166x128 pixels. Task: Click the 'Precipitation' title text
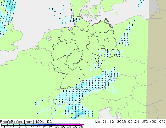(x=11, y=122)
